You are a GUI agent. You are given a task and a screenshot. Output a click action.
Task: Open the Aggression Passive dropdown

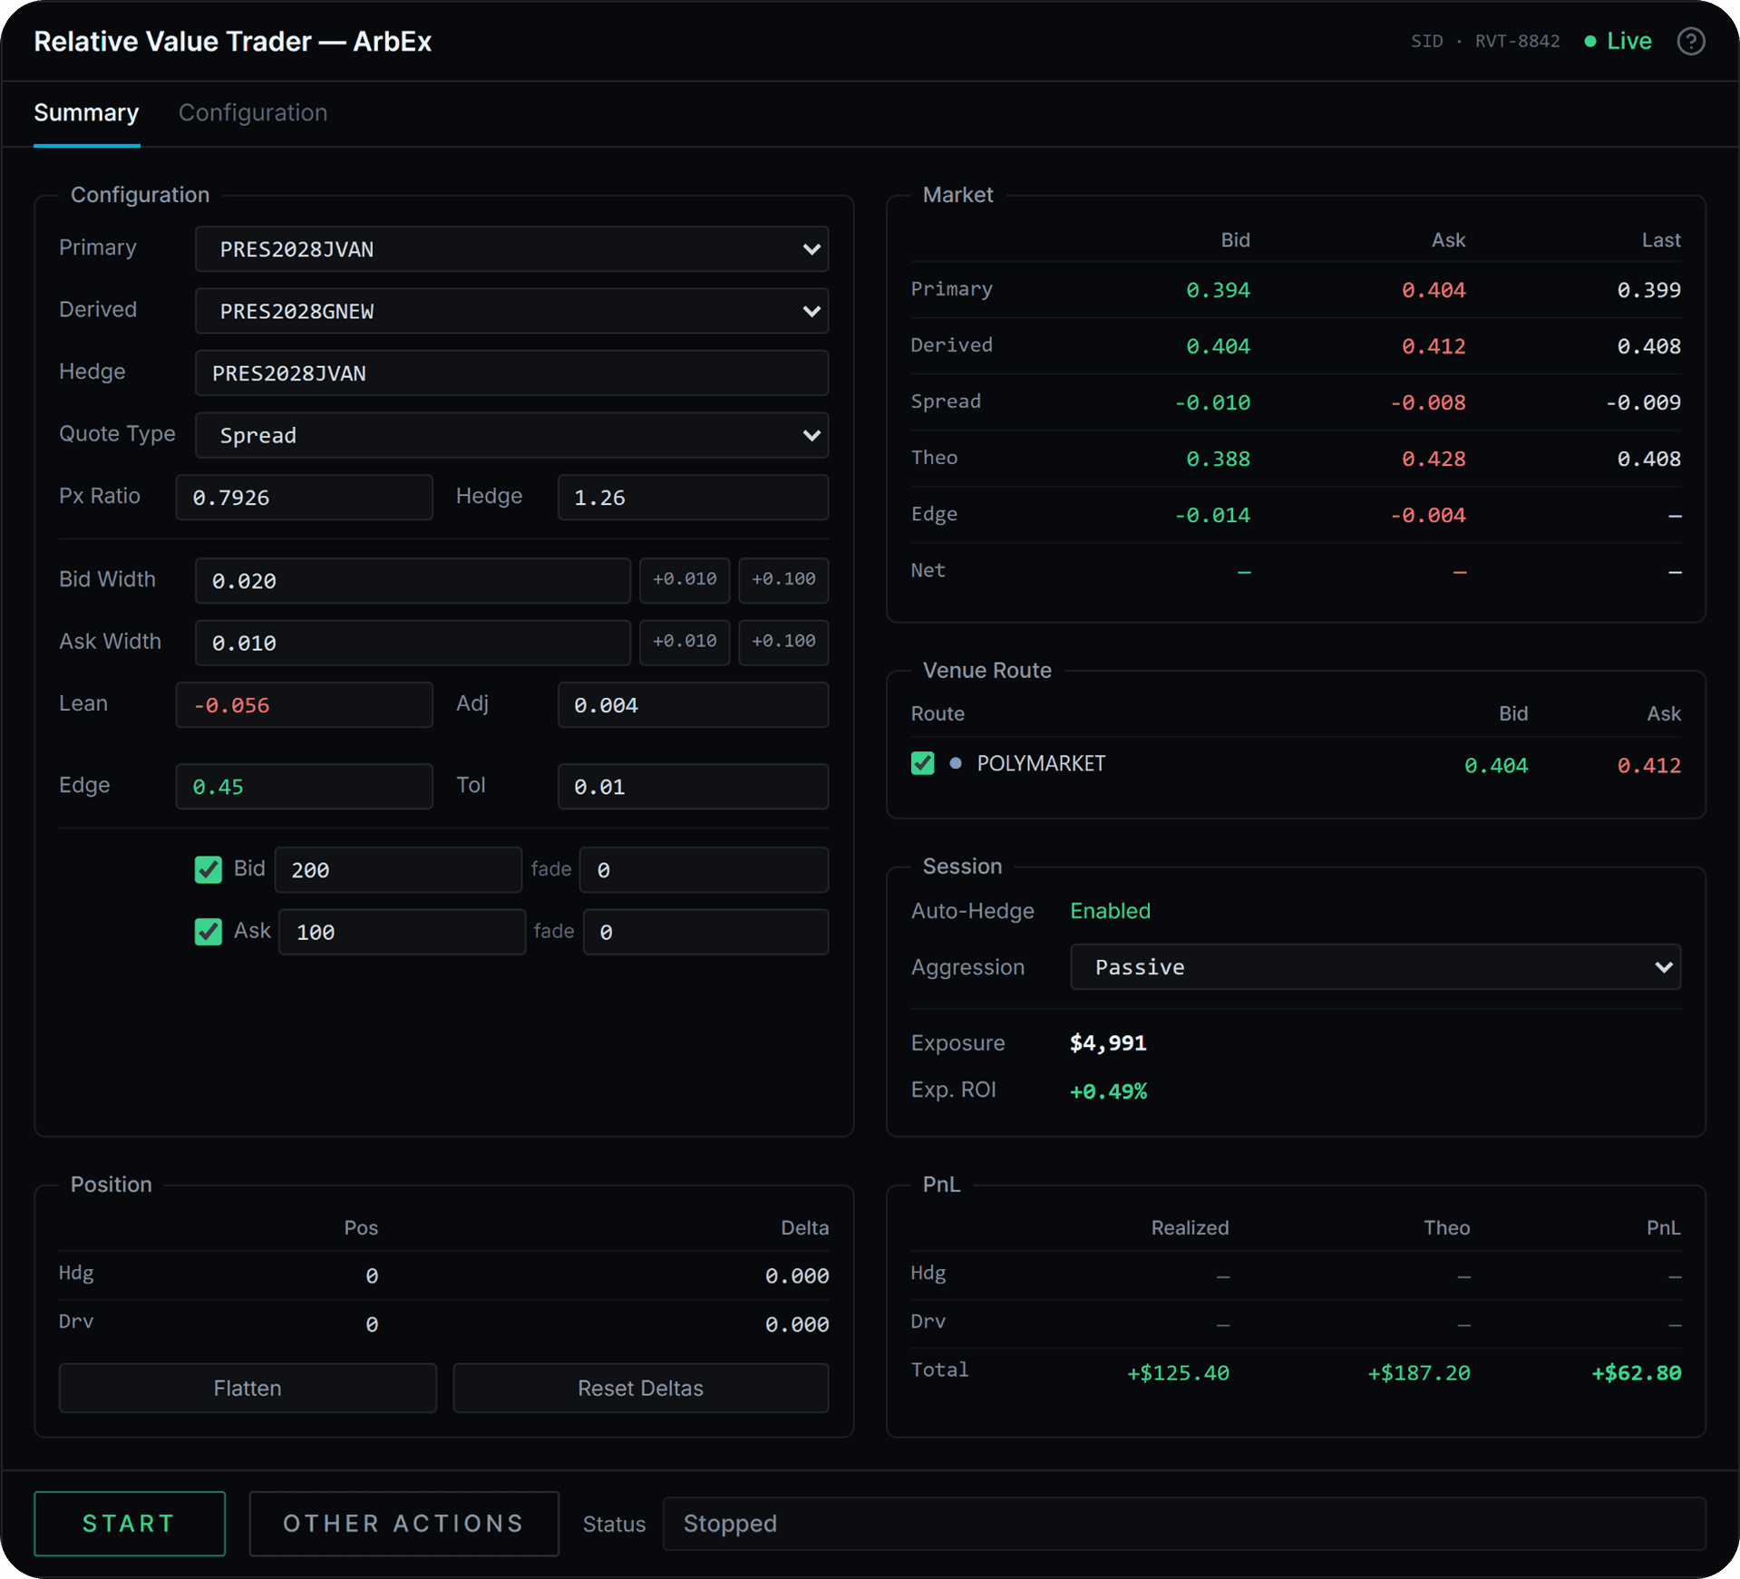coord(1375,967)
